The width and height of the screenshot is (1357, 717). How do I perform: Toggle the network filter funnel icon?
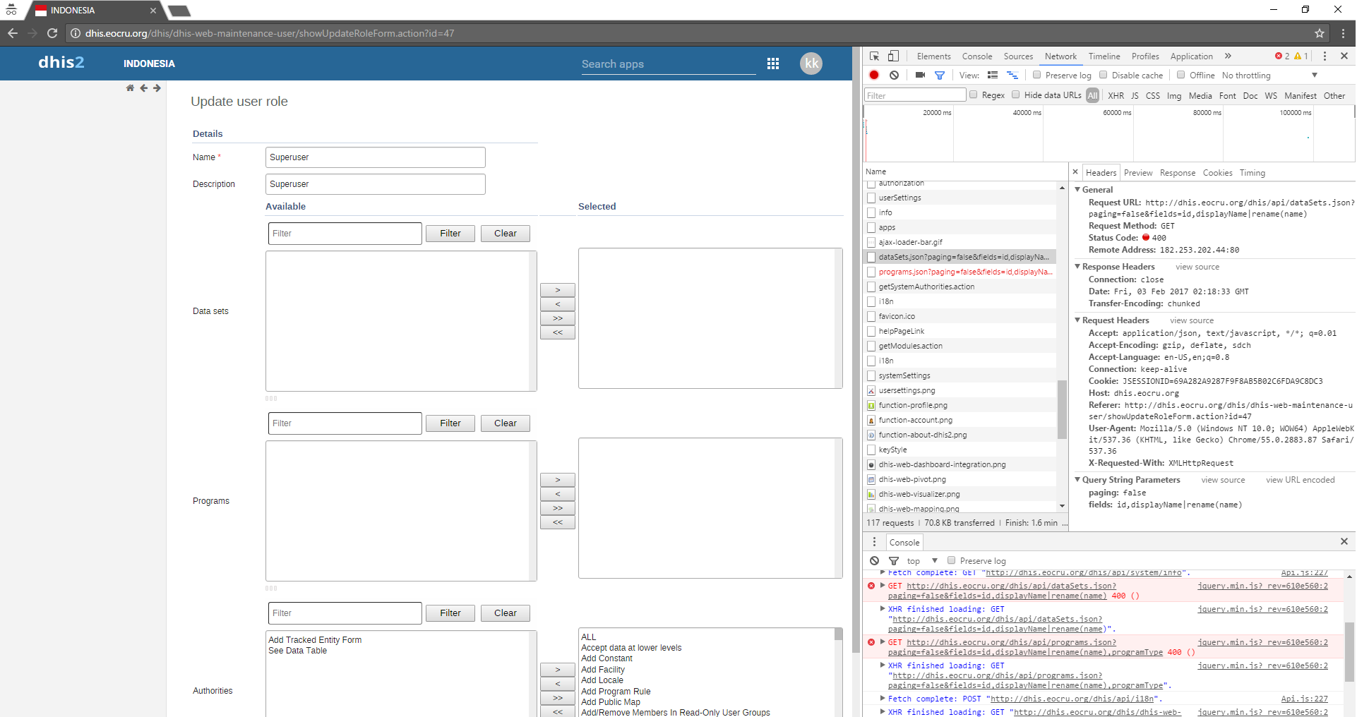[940, 76]
